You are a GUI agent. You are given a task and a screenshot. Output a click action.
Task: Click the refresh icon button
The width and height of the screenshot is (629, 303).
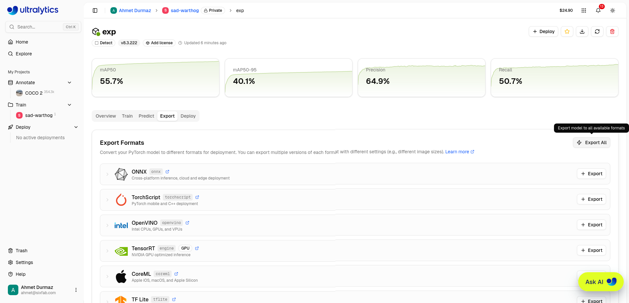[x=597, y=31]
